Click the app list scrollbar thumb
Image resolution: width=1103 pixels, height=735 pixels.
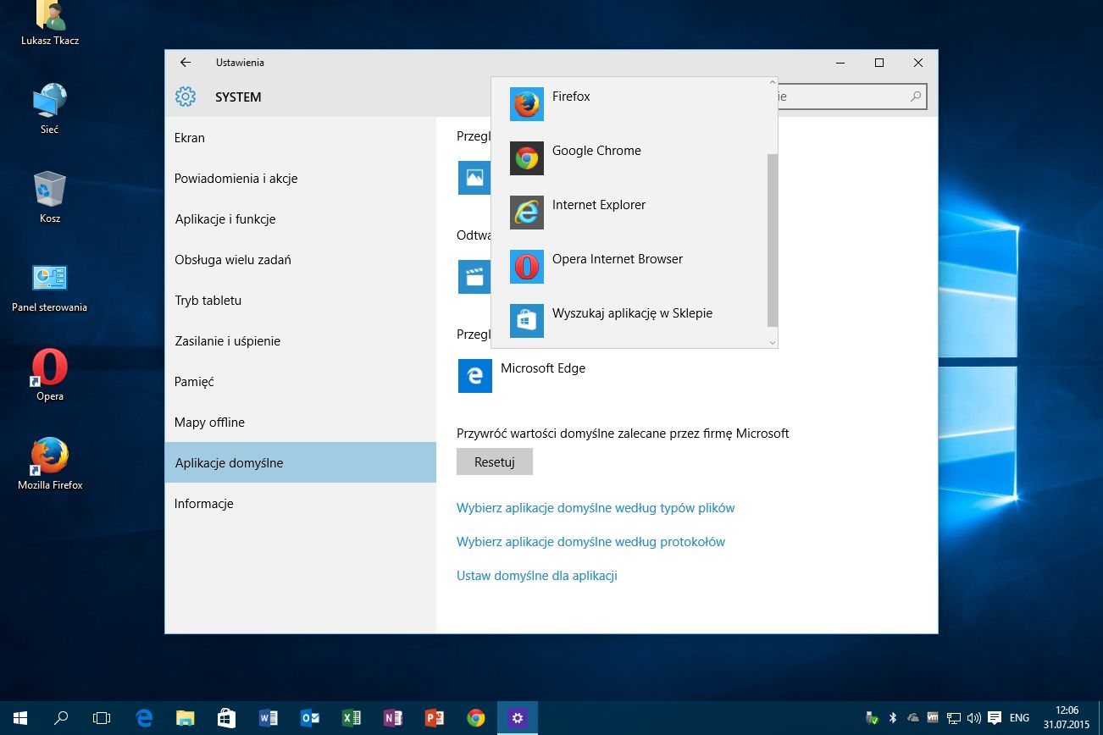tap(772, 240)
